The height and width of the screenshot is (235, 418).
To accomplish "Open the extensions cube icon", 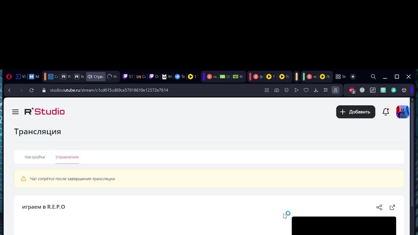I will (404, 90).
